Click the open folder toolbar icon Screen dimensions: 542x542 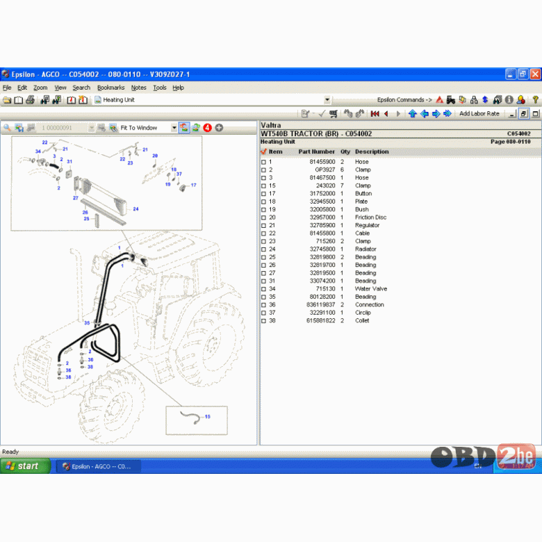coord(7,100)
